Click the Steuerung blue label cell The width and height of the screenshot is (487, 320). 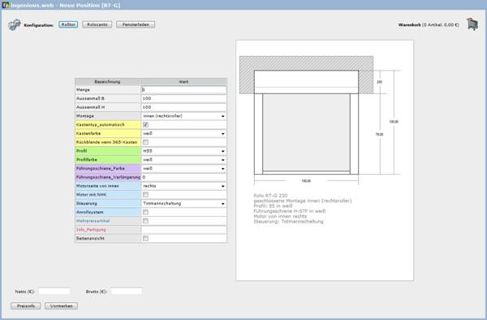(108, 203)
